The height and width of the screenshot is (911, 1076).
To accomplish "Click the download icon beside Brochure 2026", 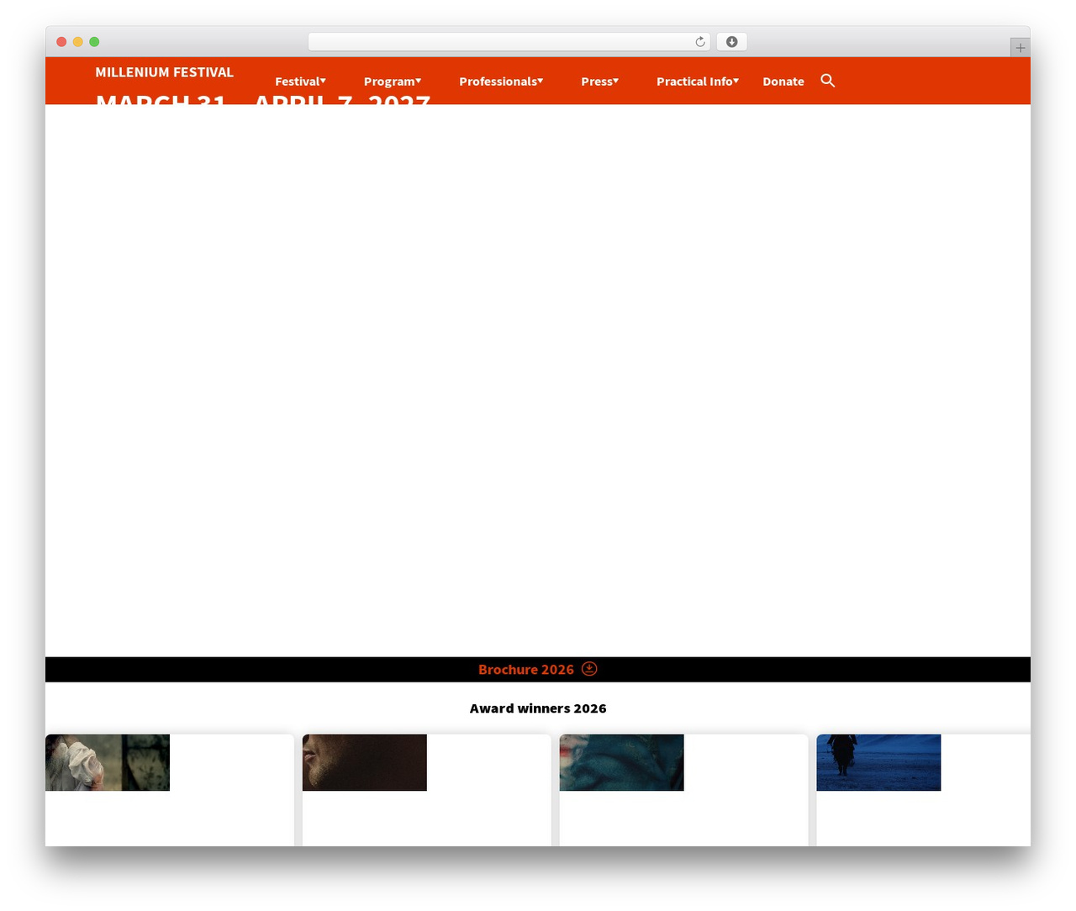I will pos(589,669).
